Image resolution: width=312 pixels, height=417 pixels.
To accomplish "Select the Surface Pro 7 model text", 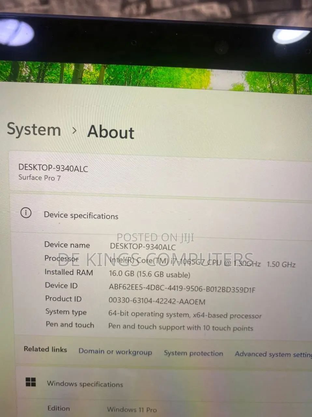I will [x=39, y=178].
